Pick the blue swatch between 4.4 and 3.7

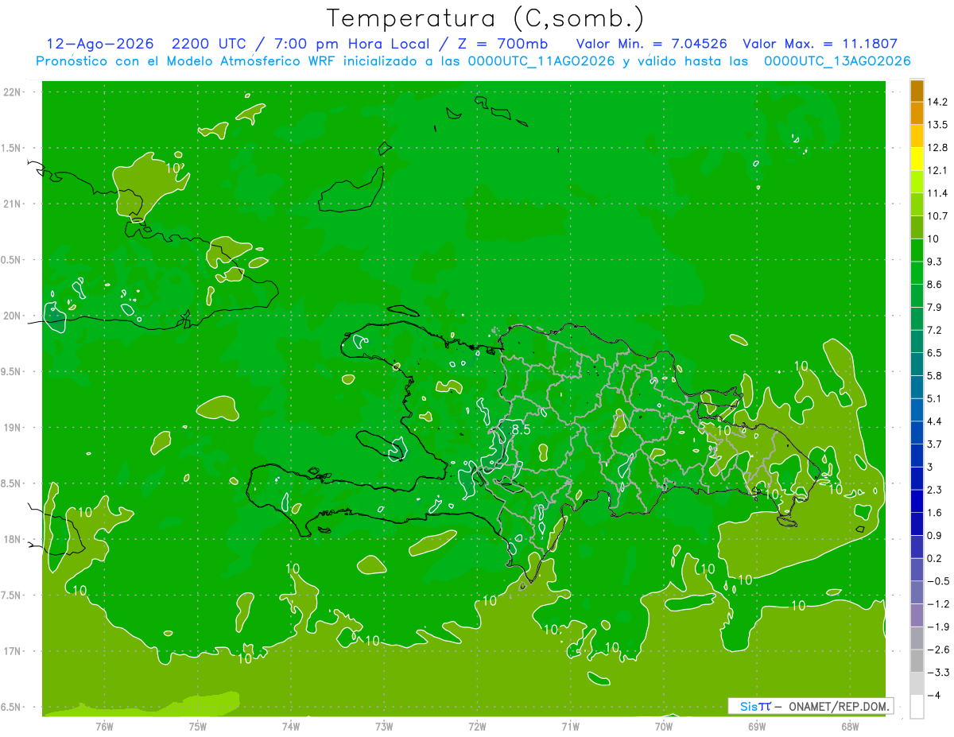coord(917,433)
